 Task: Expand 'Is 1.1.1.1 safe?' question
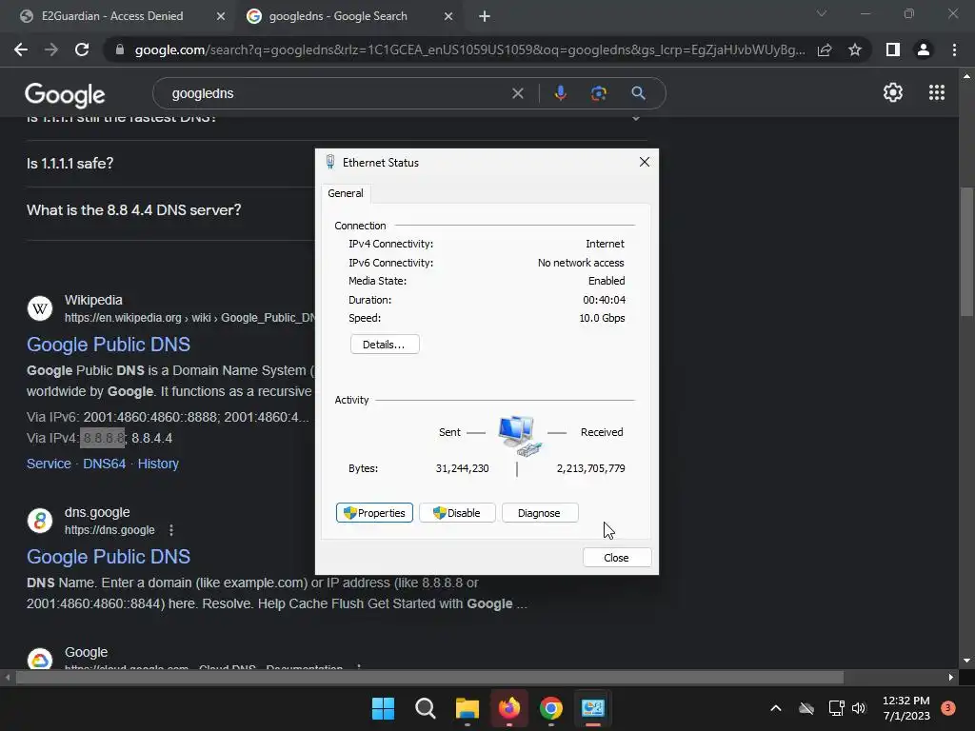click(x=70, y=164)
